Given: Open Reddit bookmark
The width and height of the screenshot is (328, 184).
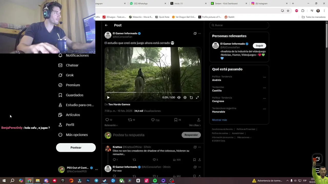Looking at the screenshot, I should [x=229, y=17].
